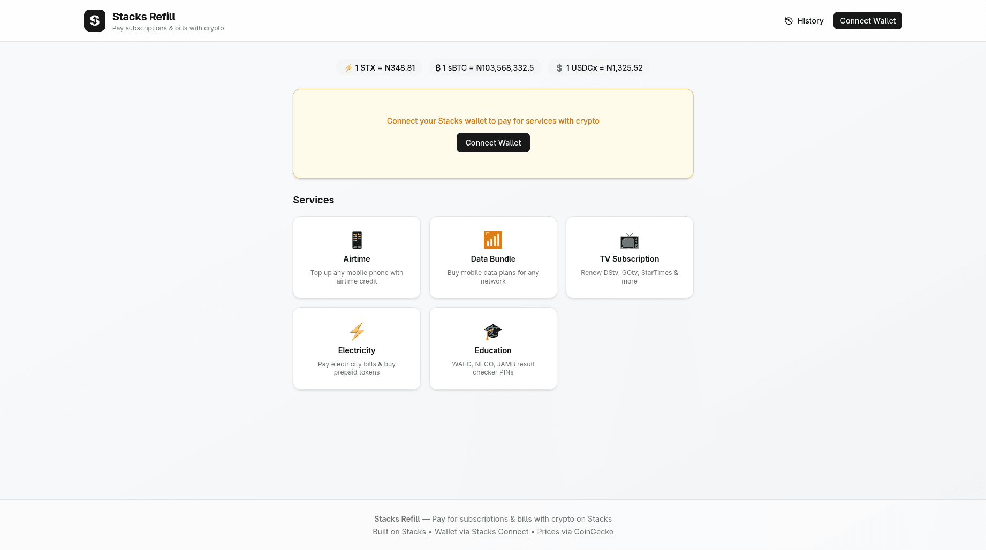Image resolution: width=986 pixels, height=550 pixels.
Task: Click the Stacks Refill header title
Action: (143, 17)
